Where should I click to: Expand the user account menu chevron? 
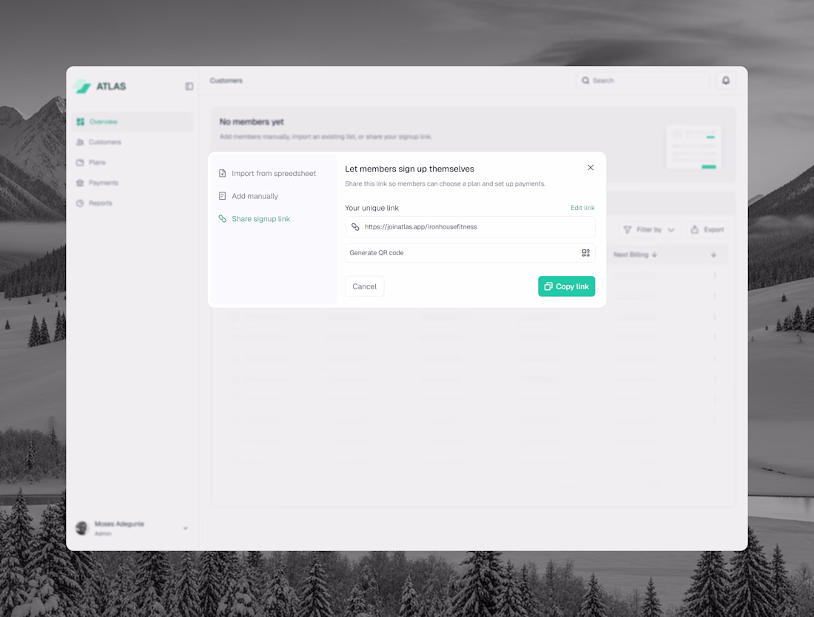coord(185,528)
